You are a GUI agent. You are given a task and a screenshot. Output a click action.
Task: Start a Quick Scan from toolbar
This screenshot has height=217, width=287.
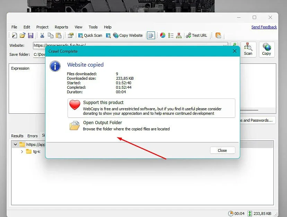pos(90,35)
